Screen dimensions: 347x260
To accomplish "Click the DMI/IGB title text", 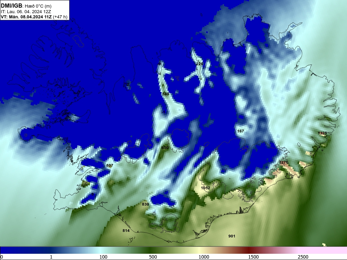I will [11, 6].
